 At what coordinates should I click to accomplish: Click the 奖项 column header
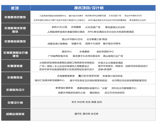pos(15,8)
